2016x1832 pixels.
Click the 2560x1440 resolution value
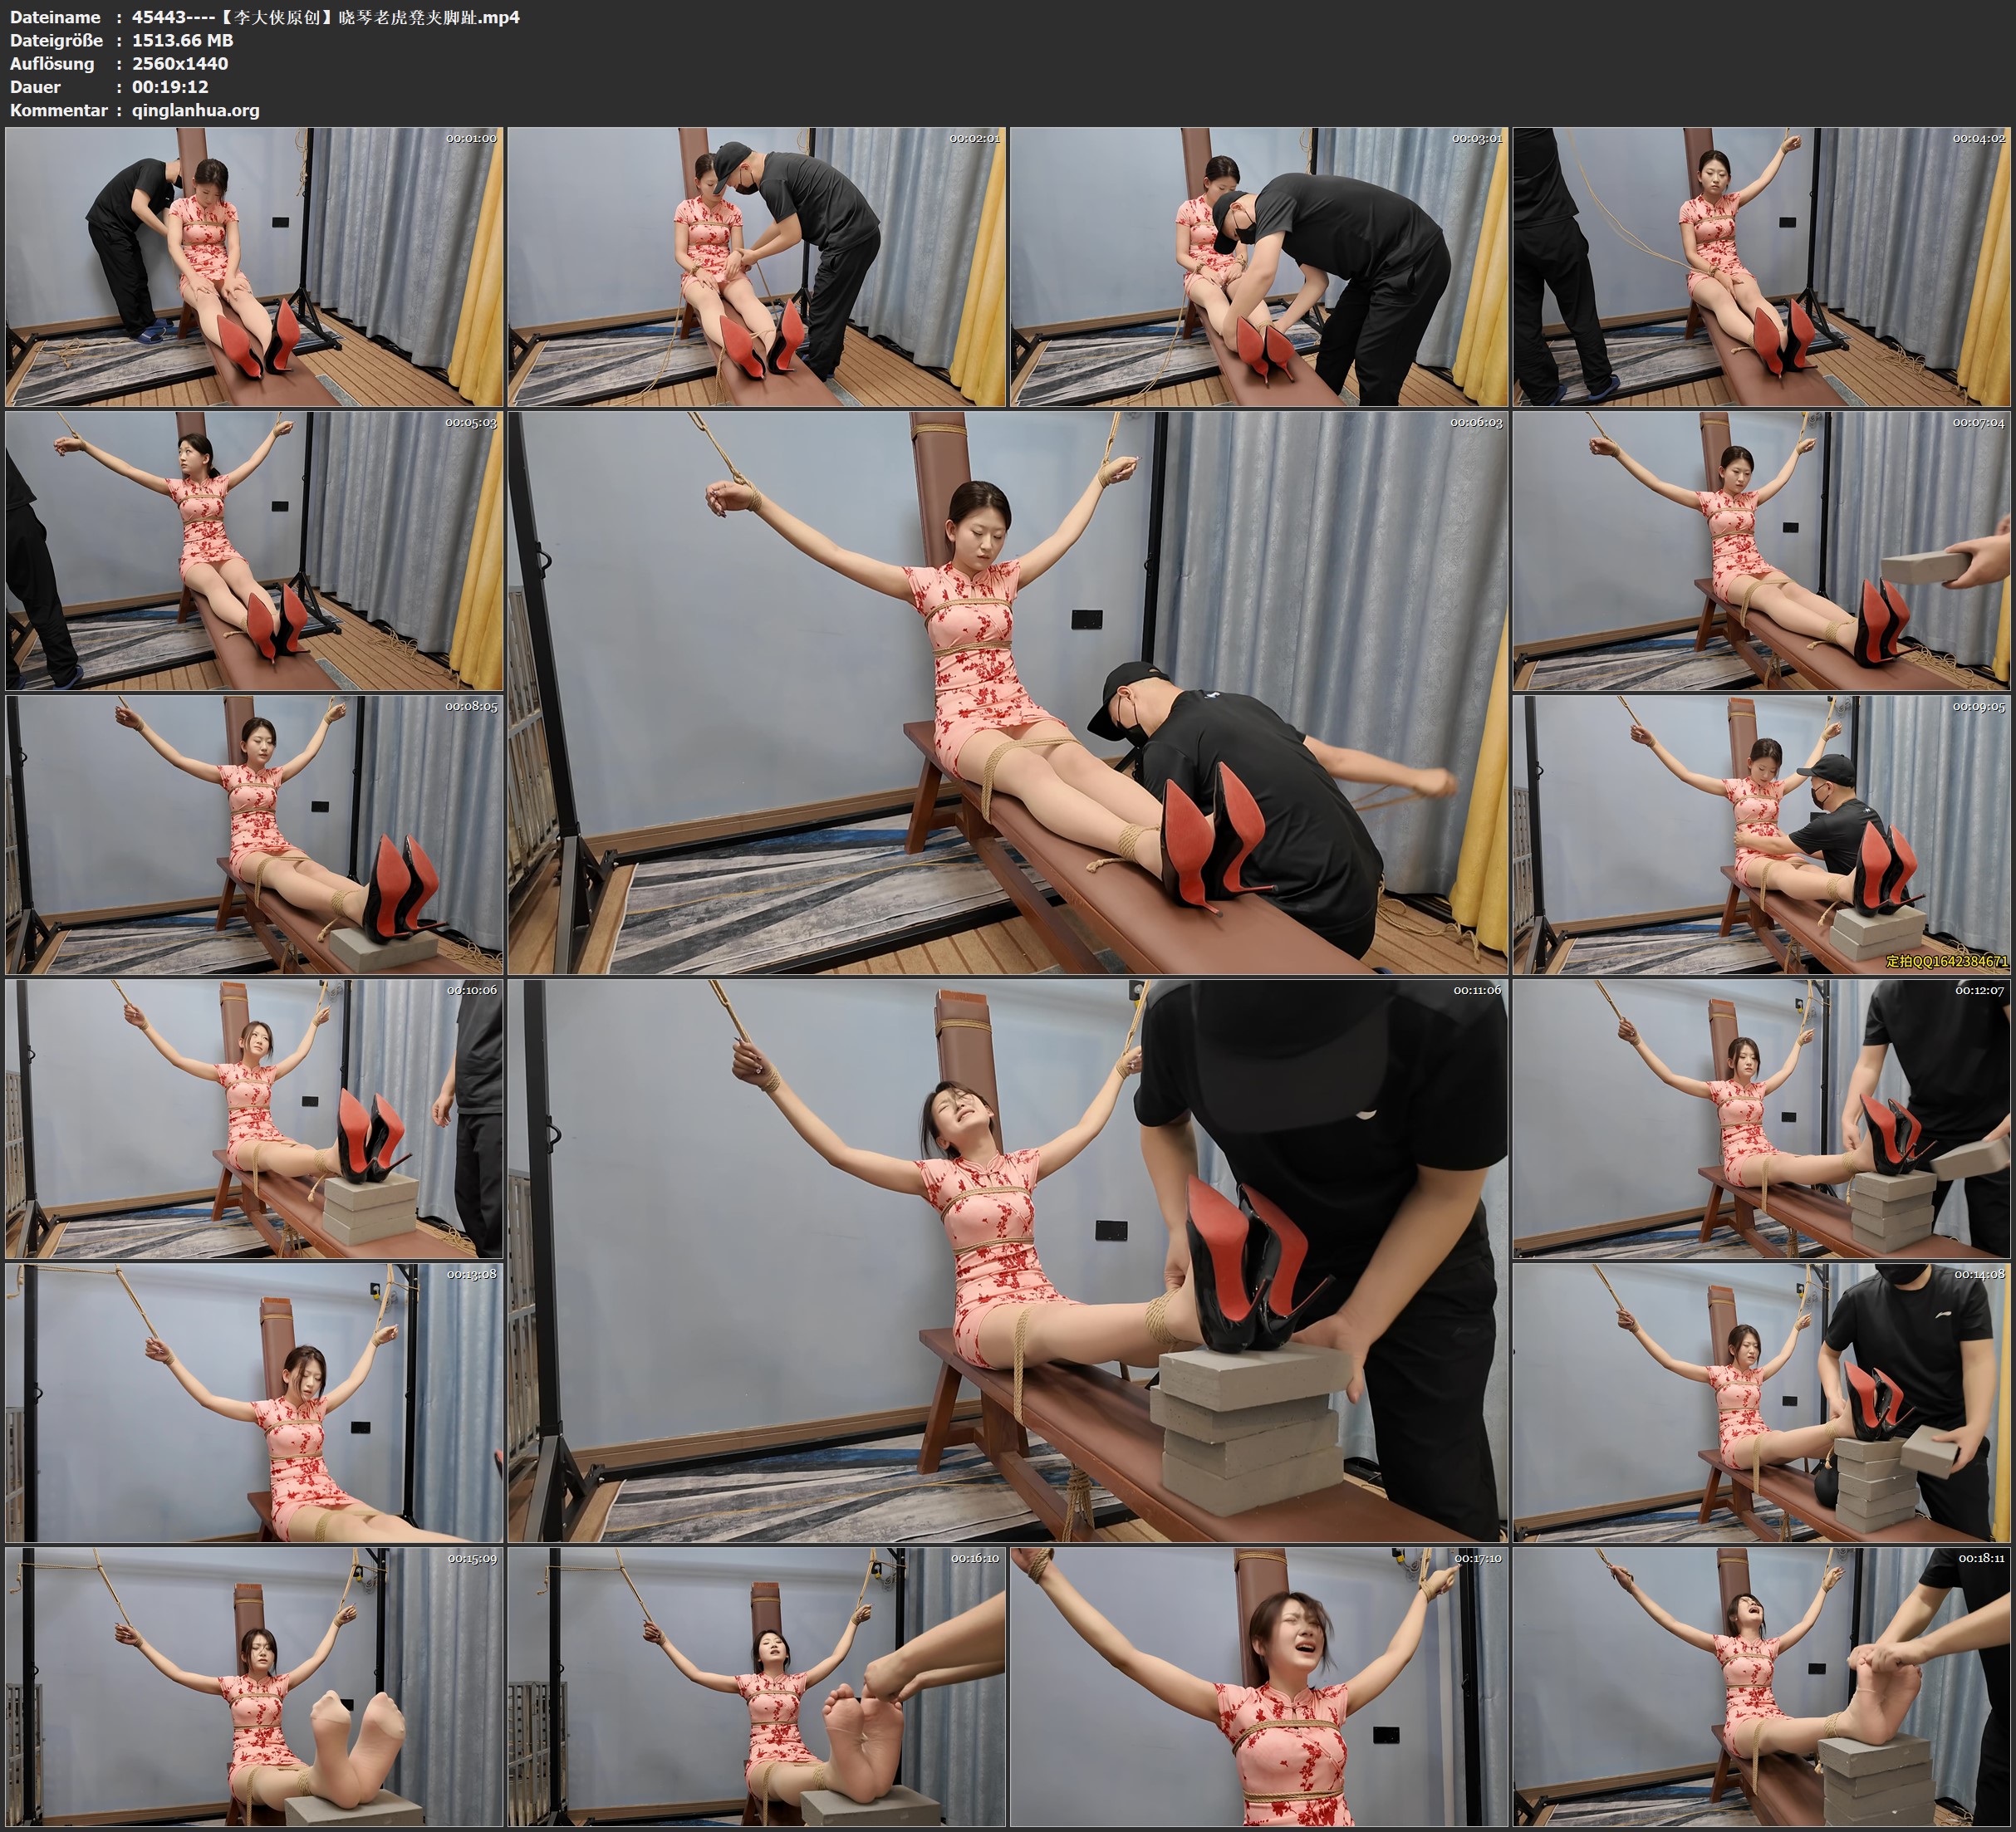[x=180, y=64]
